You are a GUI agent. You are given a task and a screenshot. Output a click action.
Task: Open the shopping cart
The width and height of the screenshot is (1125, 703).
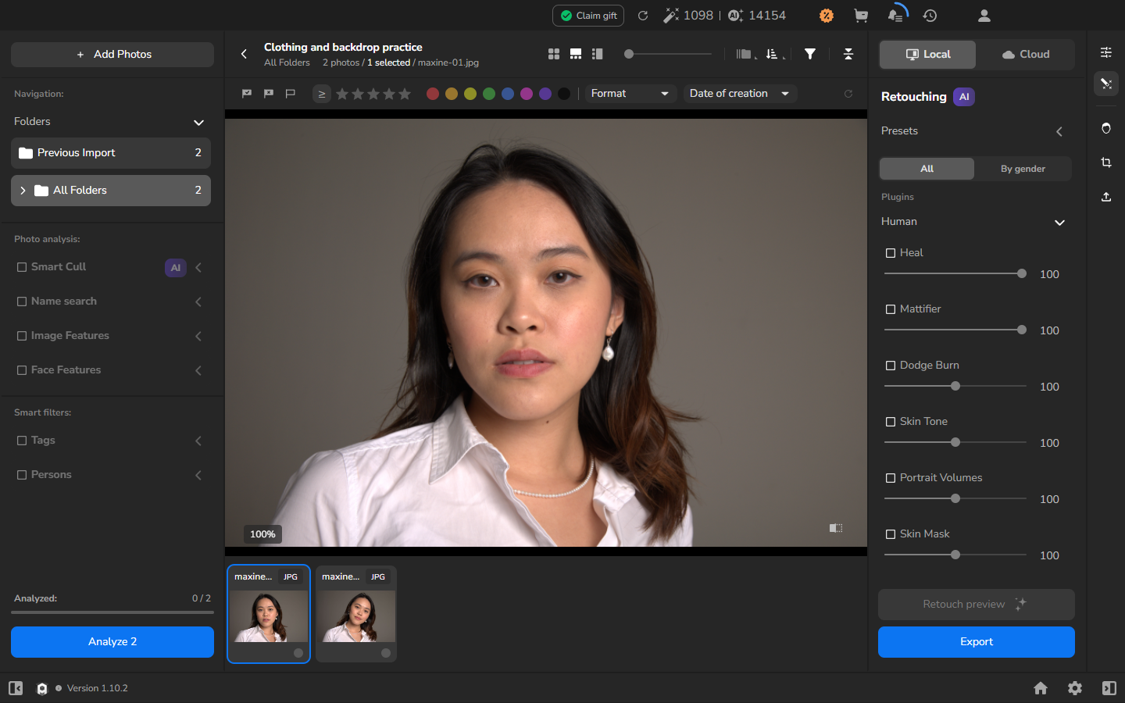pos(861,16)
